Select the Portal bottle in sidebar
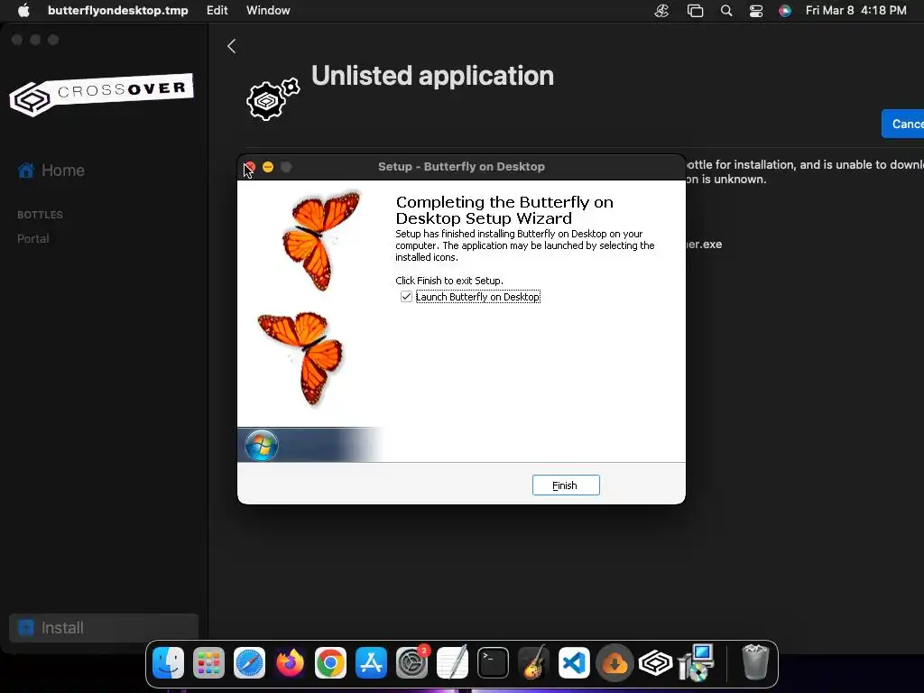The width and height of the screenshot is (924, 693). (x=33, y=238)
